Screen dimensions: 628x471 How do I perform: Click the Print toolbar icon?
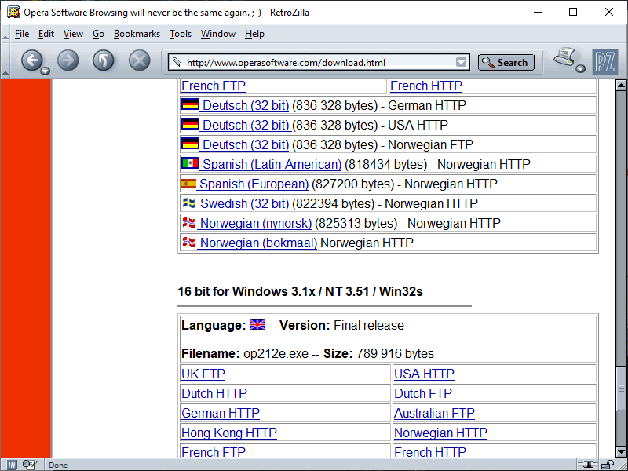[564, 58]
